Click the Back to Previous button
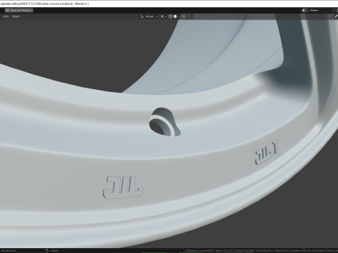 [18, 11]
